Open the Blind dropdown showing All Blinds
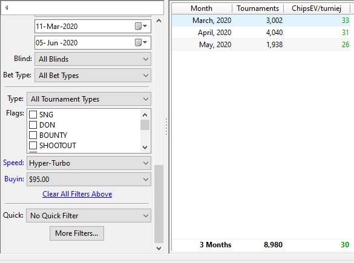The width and height of the screenshot is (354, 263). tap(93, 59)
